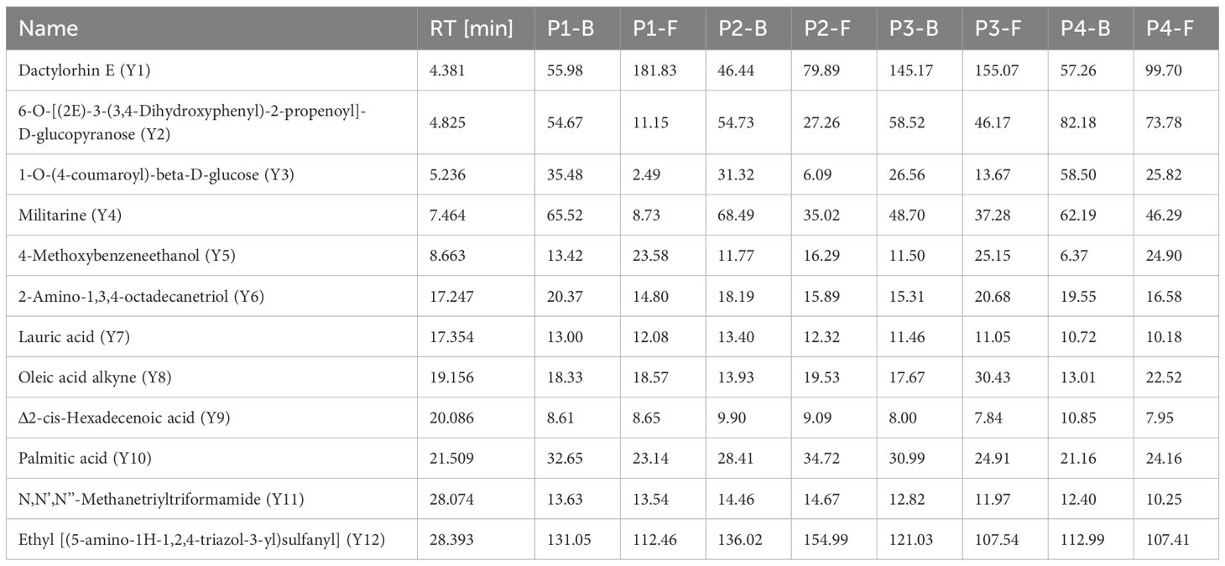1225x566 pixels.
Task: Click the Name column header
Action: pos(49,29)
